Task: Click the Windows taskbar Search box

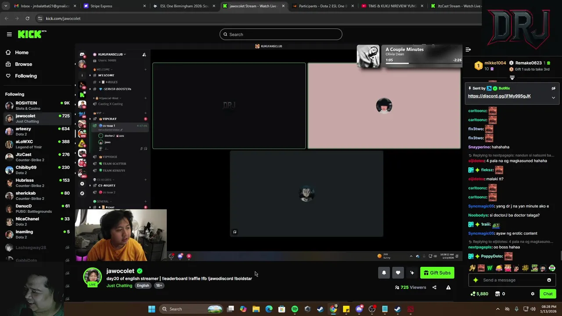Action: coord(191,309)
